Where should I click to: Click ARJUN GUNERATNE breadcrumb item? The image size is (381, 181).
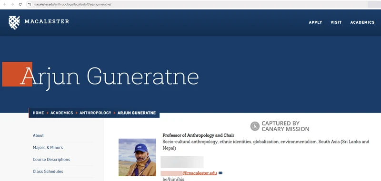pos(137,113)
